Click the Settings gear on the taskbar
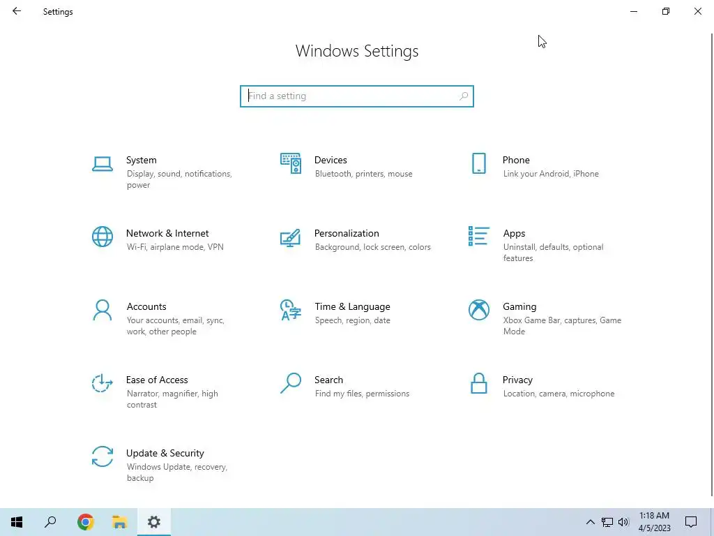Screen dimensions: 714x536 tap(154, 522)
